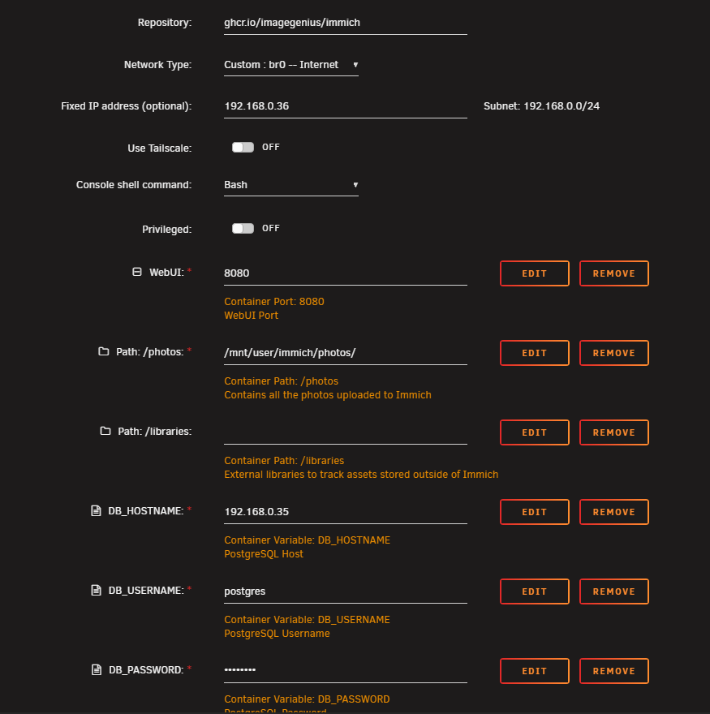710x714 pixels.
Task: Click the document icon beside DB_HOSTNAME
Action: [x=96, y=510]
